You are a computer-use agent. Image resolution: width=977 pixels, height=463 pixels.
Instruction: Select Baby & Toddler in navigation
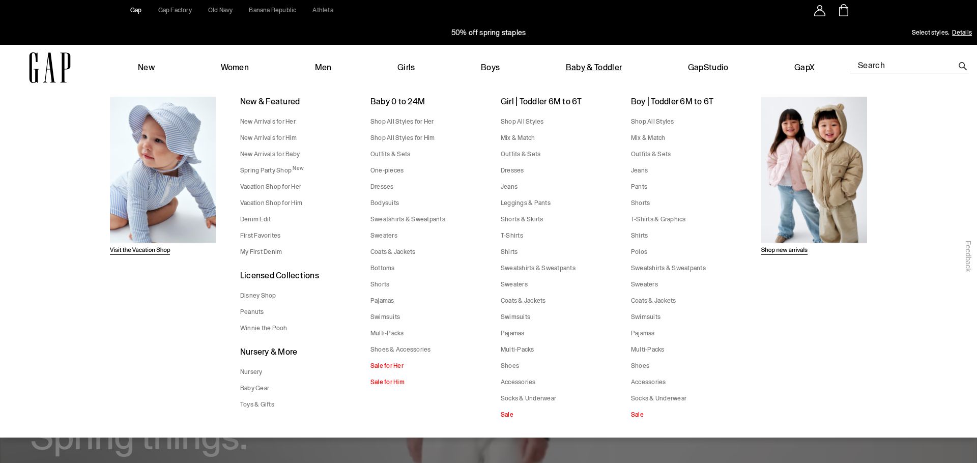(594, 67)
